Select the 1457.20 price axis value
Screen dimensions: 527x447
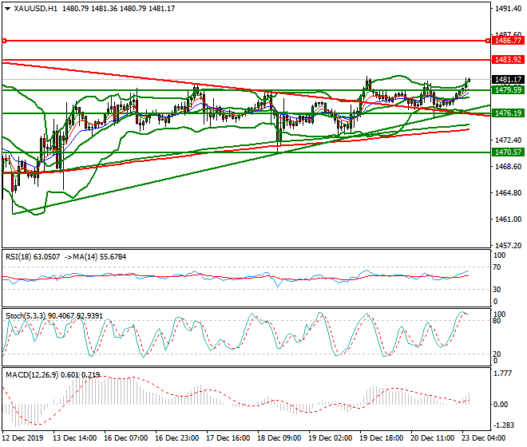(509, 246)
